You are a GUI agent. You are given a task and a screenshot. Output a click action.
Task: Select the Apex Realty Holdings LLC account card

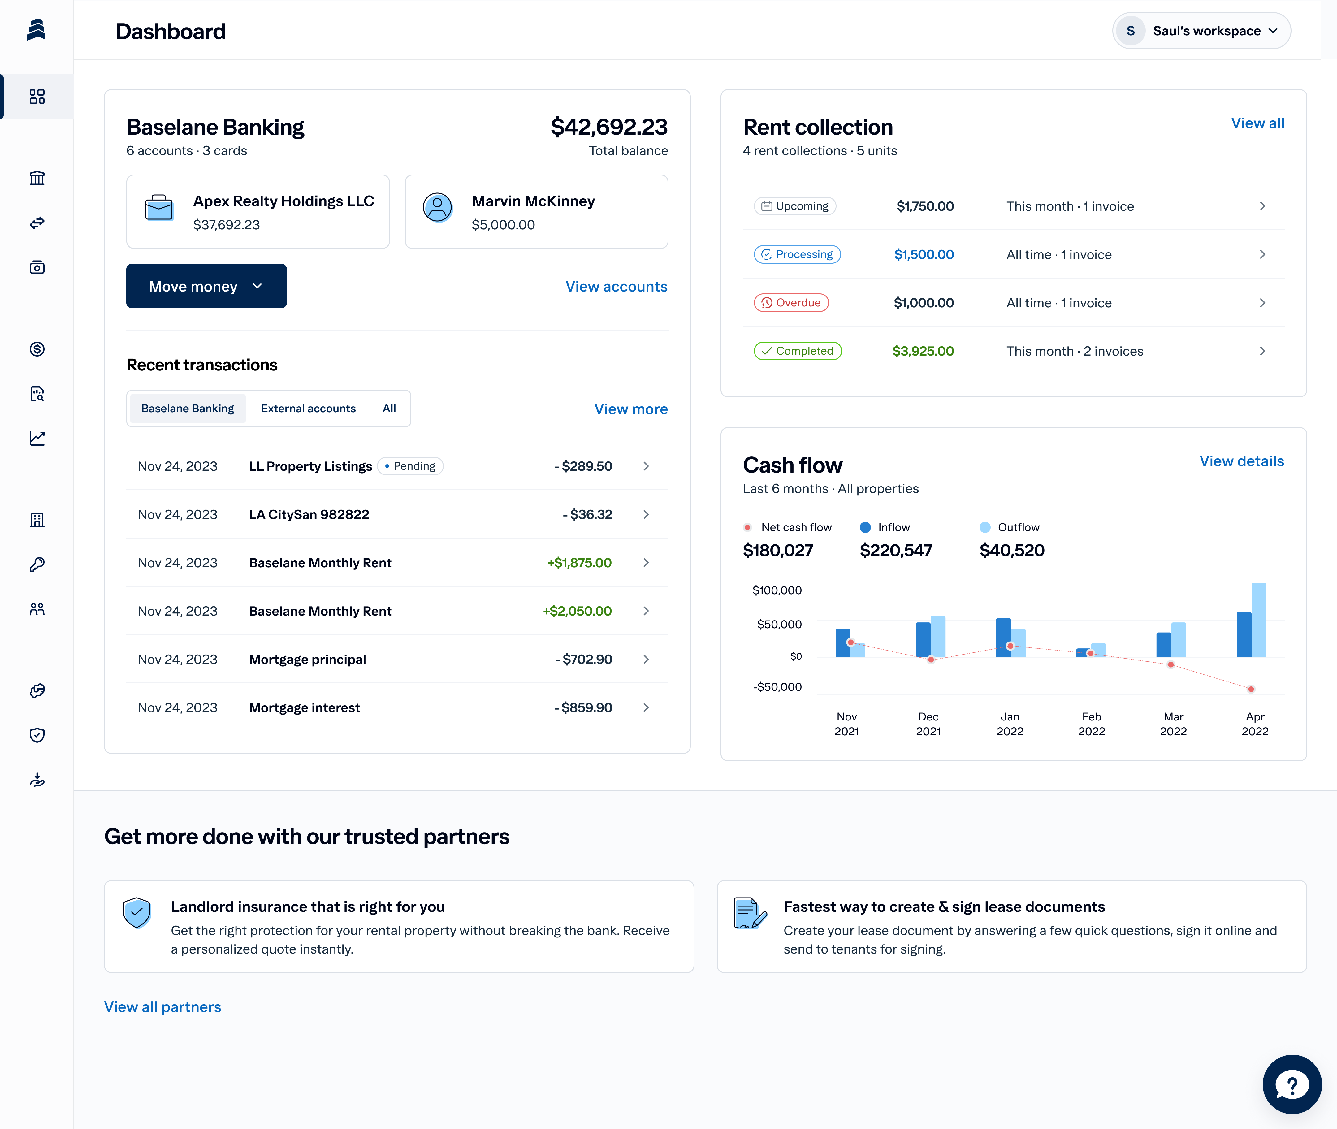coord(258,212)
